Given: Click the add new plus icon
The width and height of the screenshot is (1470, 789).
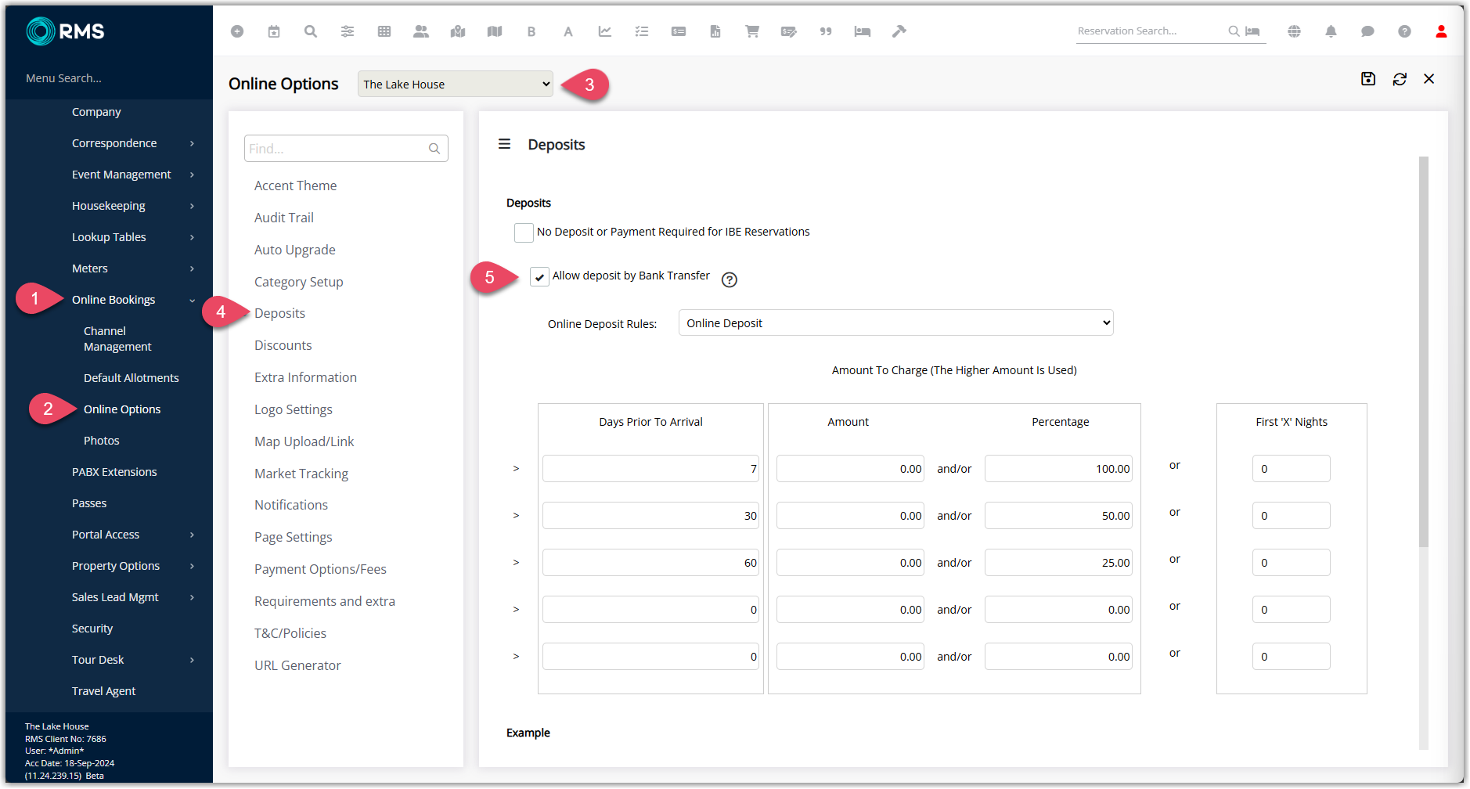Looking at the screenshot, I should pos(237,31).
